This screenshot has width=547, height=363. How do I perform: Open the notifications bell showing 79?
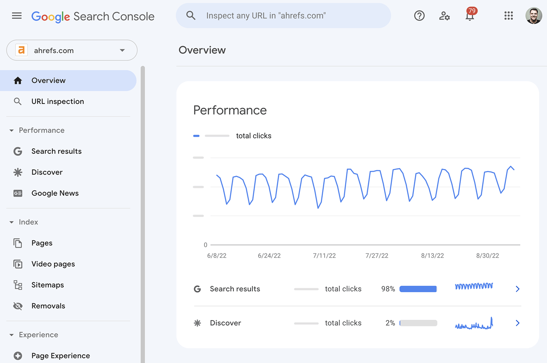pyautogui.click(x=470, y=16)
